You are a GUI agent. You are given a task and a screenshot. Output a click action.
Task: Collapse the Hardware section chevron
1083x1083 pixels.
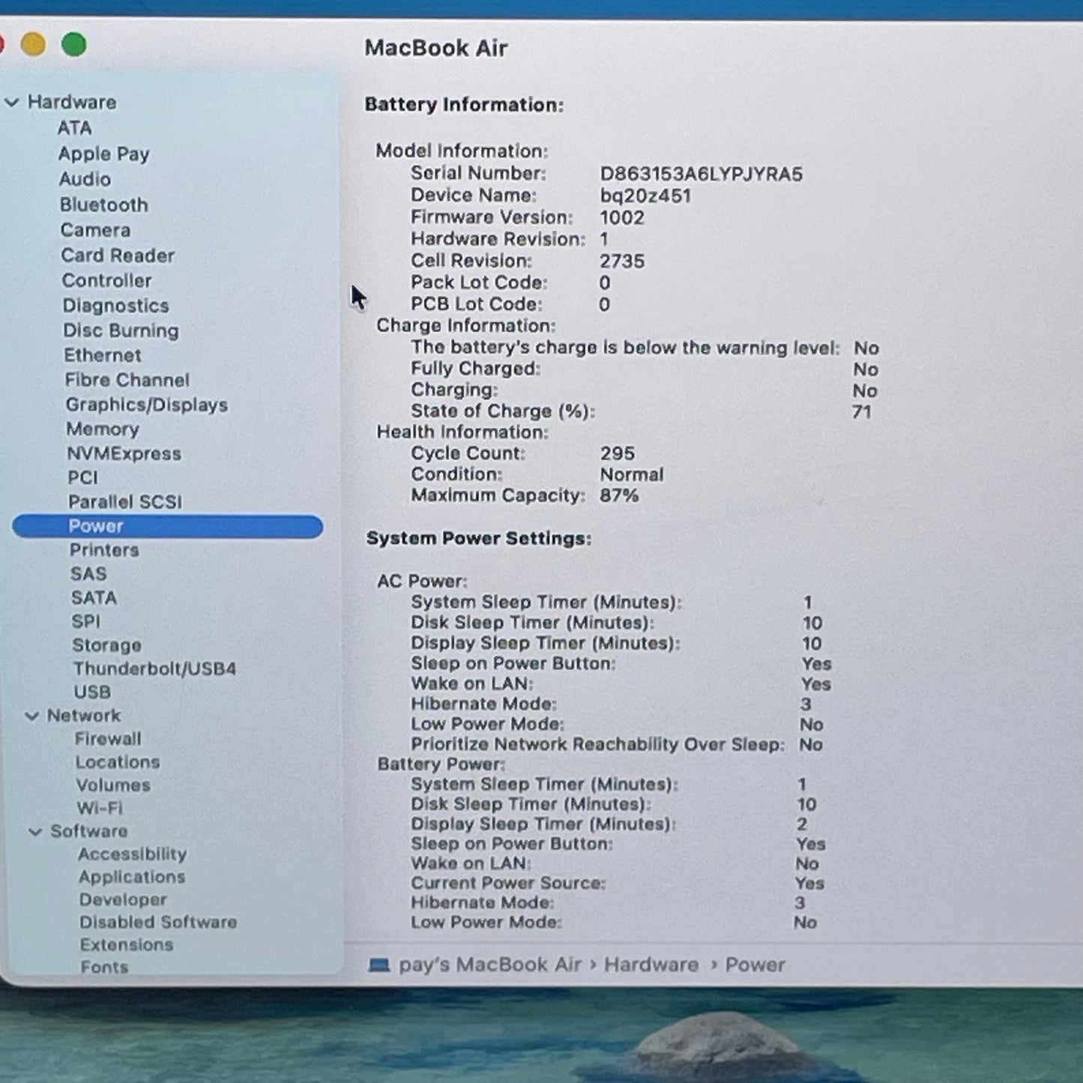[12, 103]
